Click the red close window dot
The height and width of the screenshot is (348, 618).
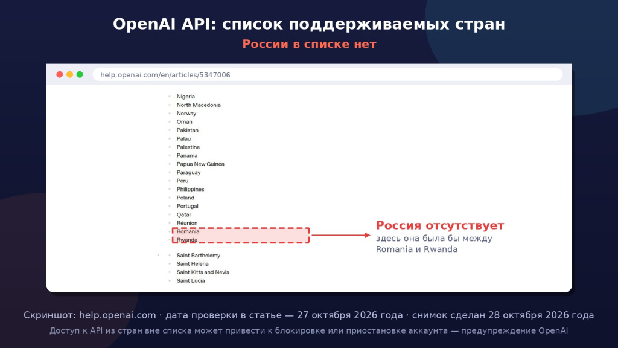[x=60, y=74]
